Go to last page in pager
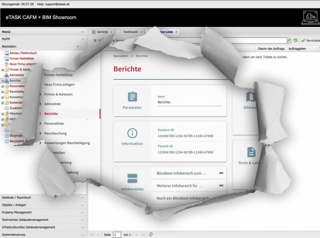The width and height of the screenshot is (320, 238). [x=143, y=235]
